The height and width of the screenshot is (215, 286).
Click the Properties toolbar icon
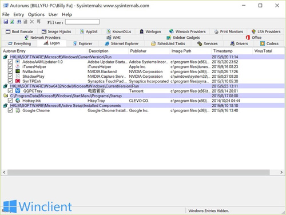coord(25,22)
